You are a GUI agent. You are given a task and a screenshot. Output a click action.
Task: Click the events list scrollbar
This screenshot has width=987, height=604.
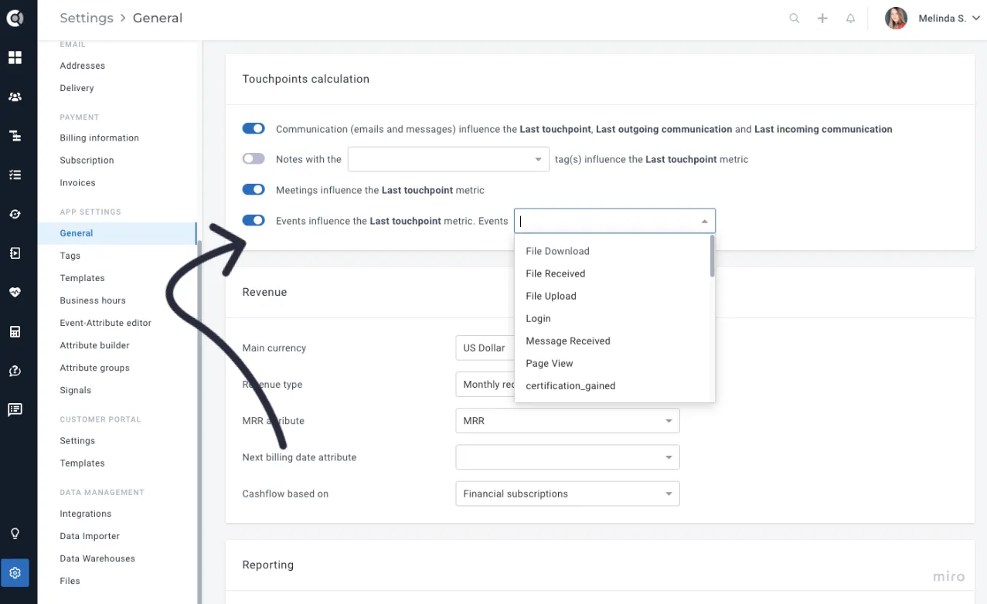click(x=713, y=256)
